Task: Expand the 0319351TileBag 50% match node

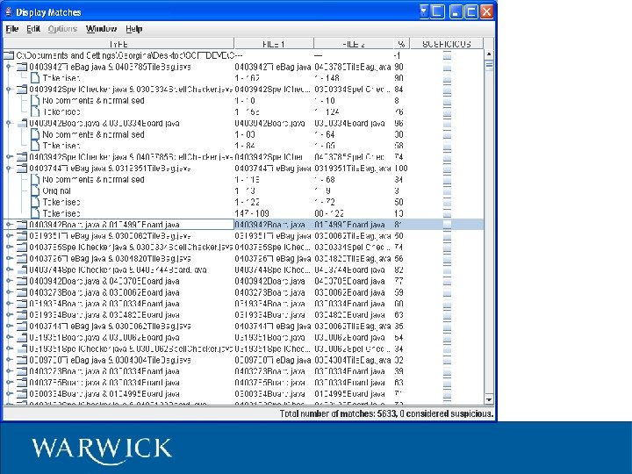Action: [x=9, y=236]
